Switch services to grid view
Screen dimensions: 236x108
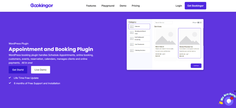[198, 23]
